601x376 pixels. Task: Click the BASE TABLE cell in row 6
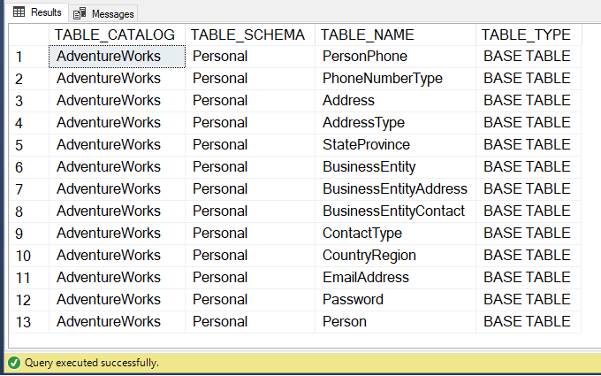tap(529, 167)
